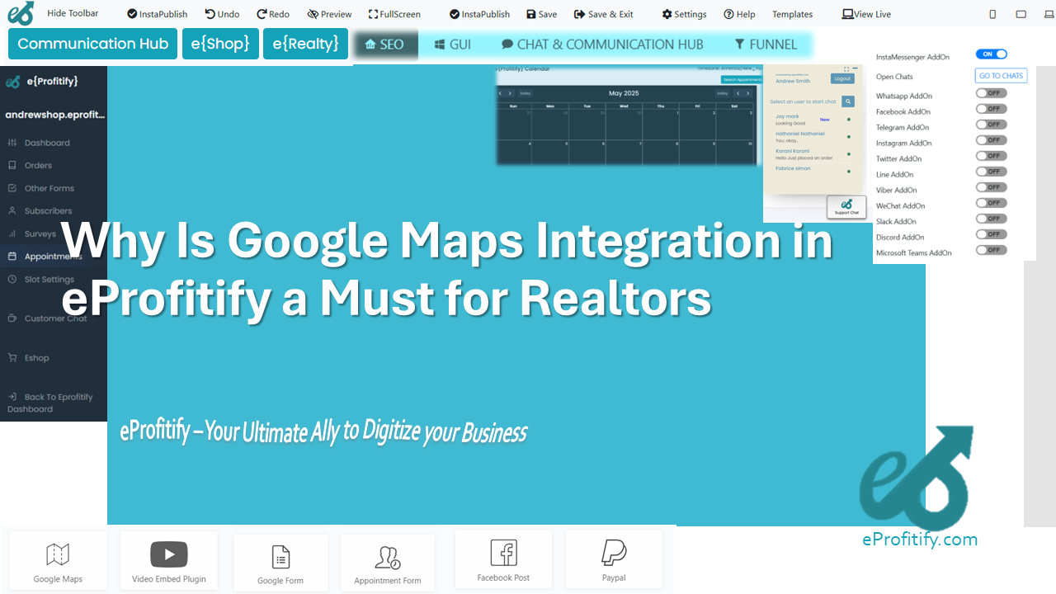Screen dimensions: 1056x594
Task: Open the Chat & Communication Hub tab
Action: (602, 45)
